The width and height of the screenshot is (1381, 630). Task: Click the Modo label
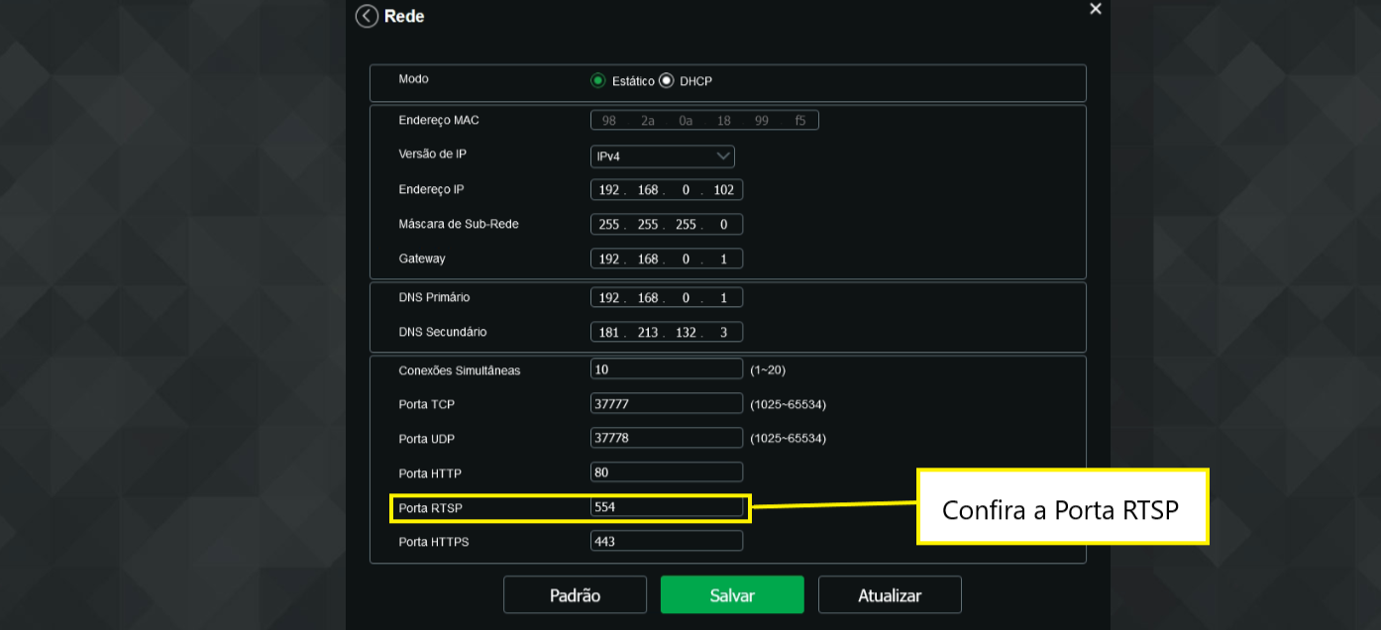tap(413, 78)
